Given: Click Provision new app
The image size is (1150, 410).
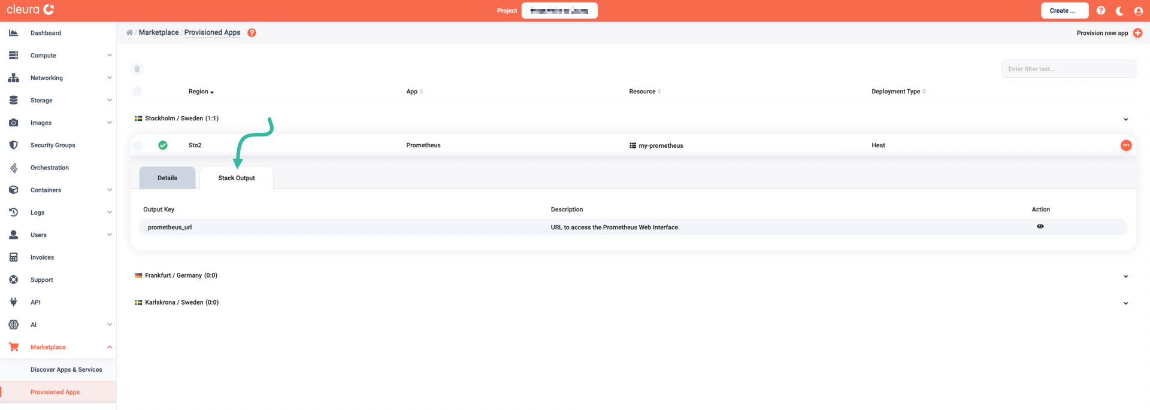Looking at the screenshot, I should click(1102, 33).
